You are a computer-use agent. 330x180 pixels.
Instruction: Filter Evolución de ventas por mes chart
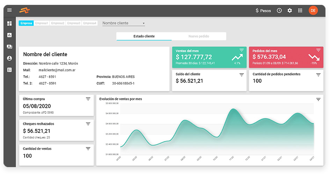(318, 99)
